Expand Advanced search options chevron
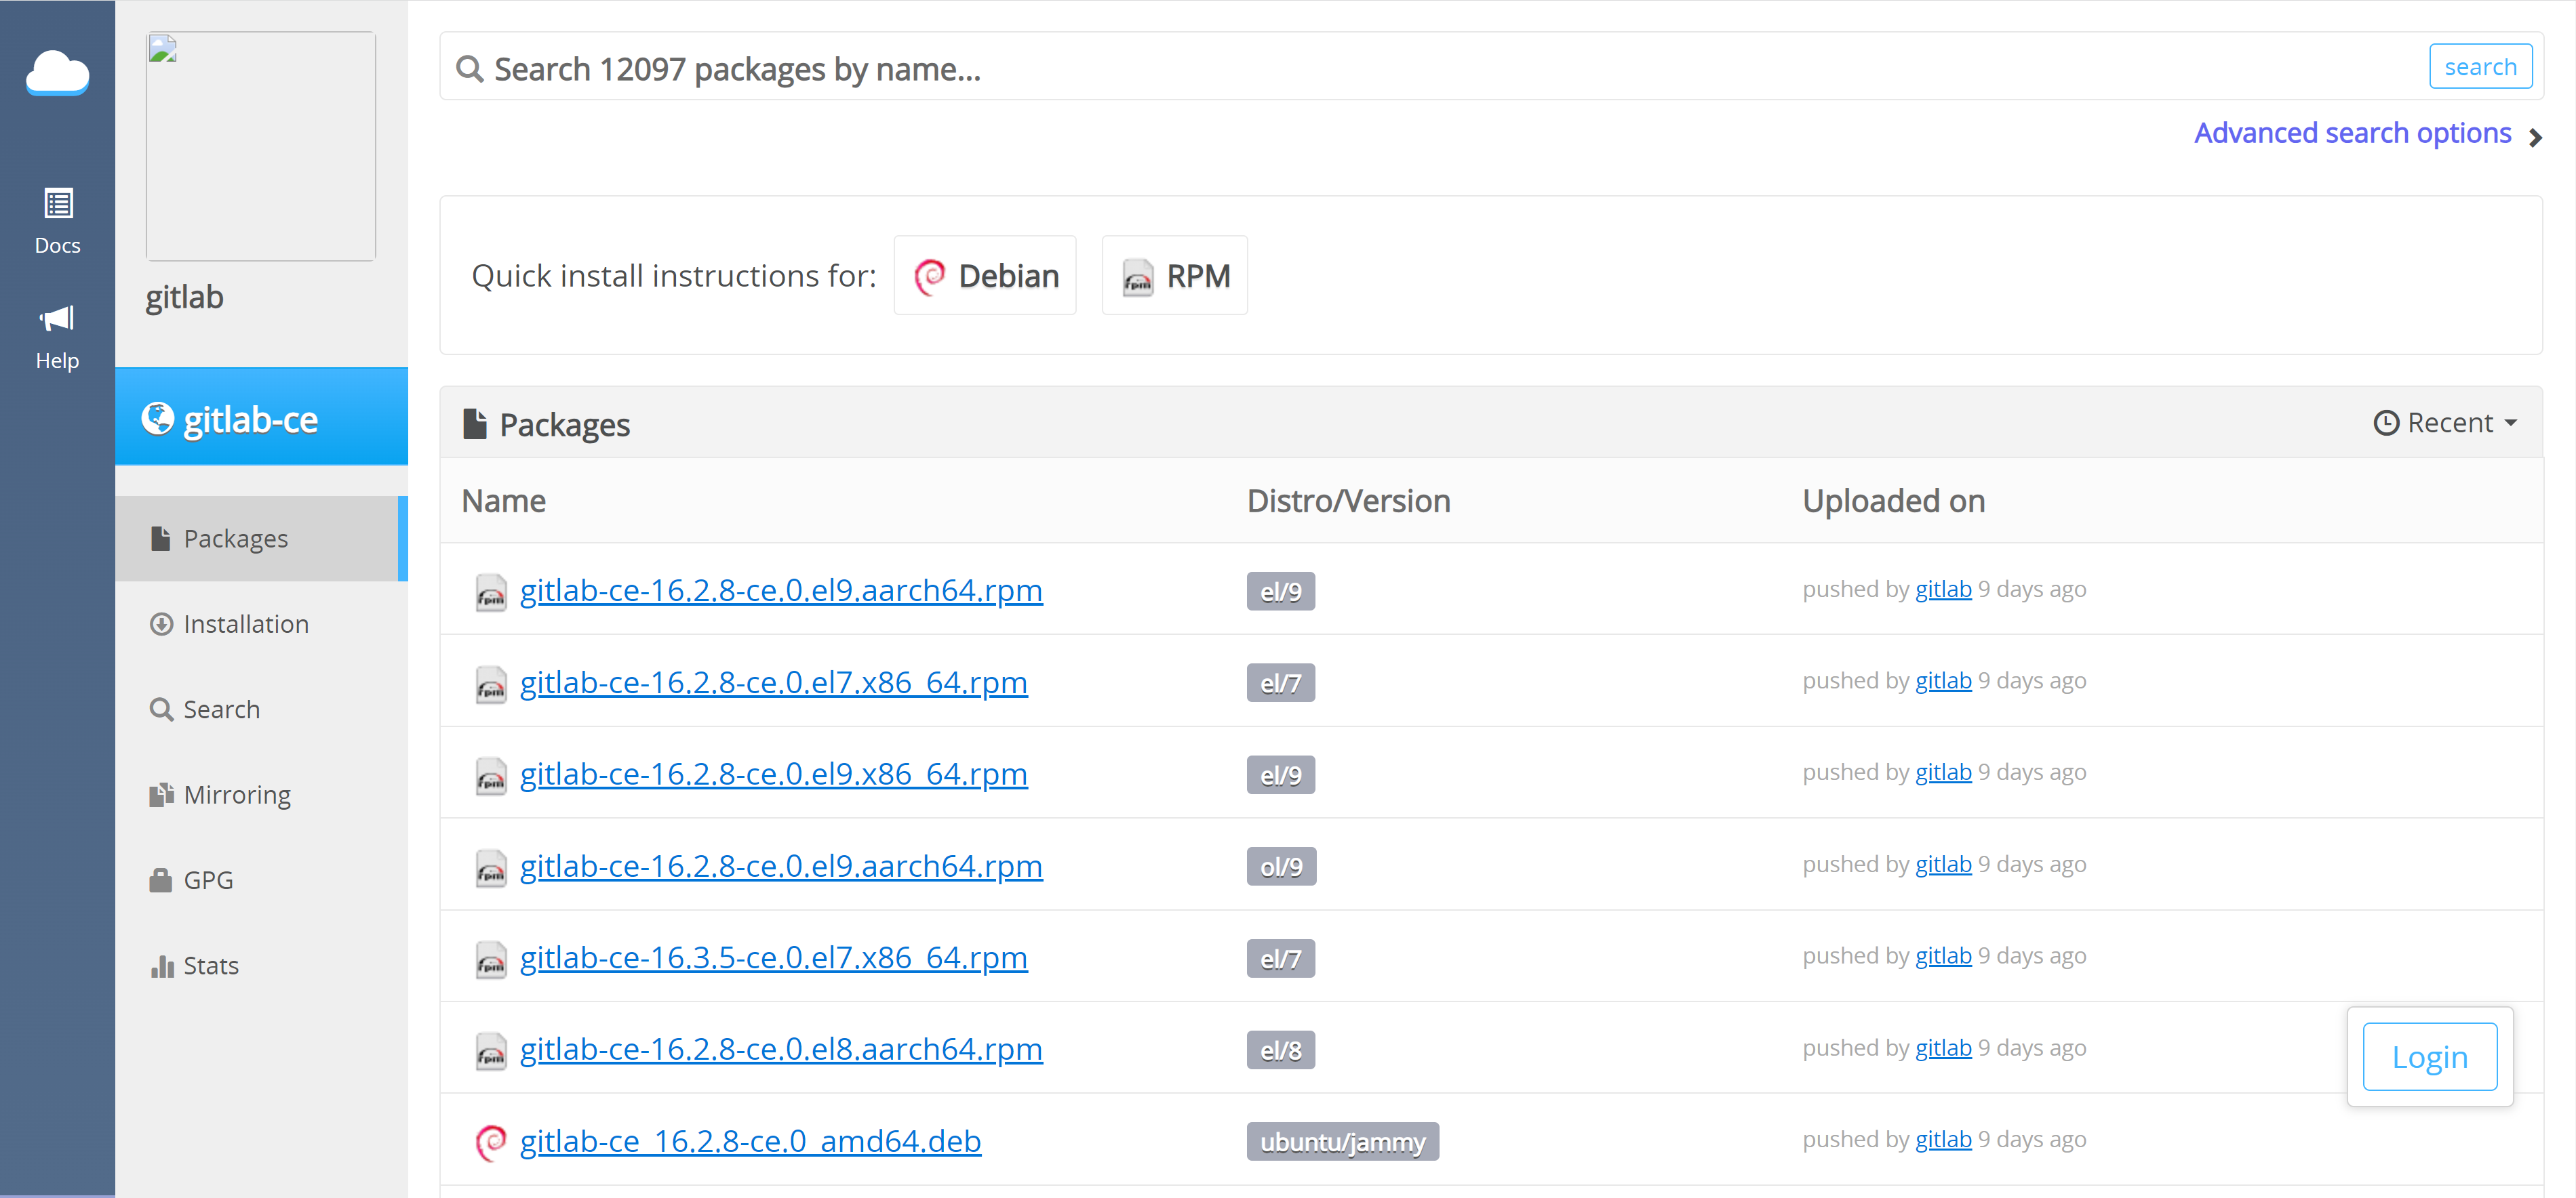 point(2535,137)
